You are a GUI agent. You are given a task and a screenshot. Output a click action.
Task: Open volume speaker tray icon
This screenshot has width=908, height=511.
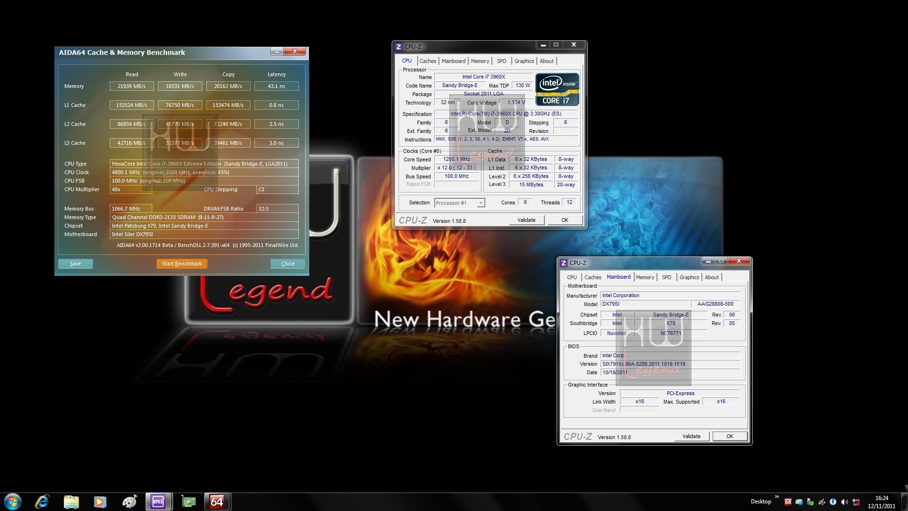[x=845, y=502]
